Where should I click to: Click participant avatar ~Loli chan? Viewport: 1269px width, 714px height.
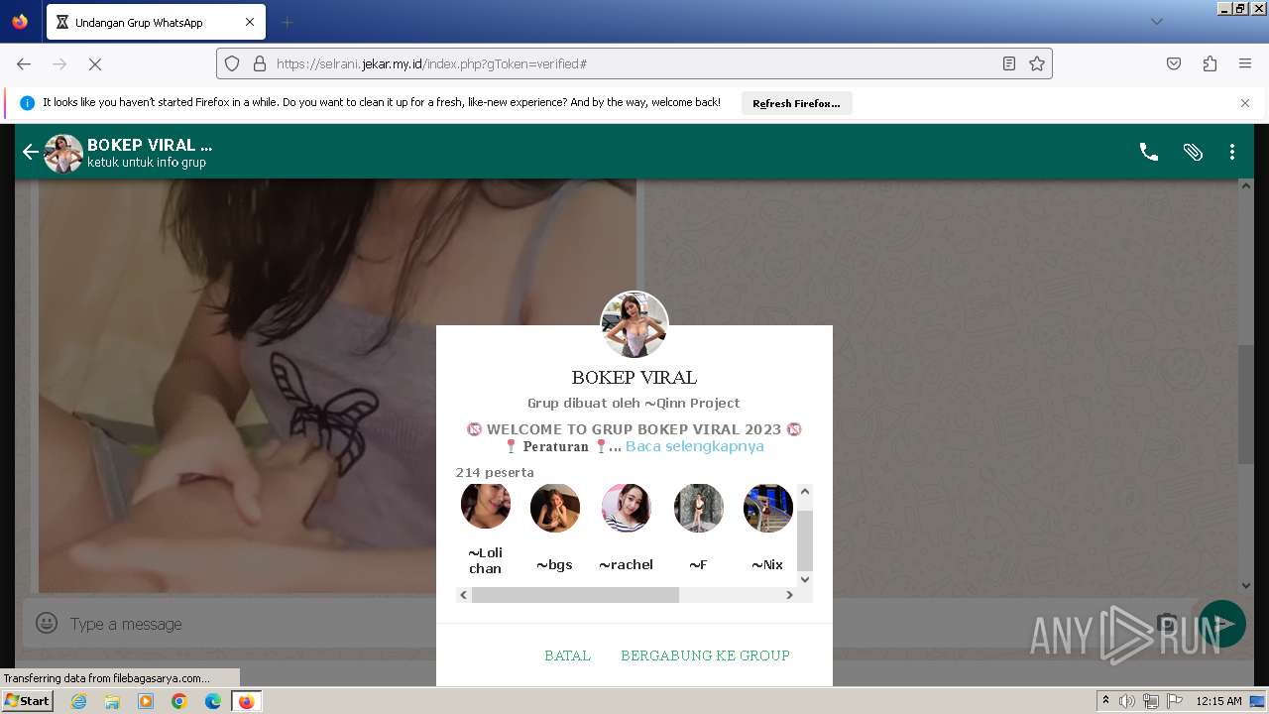[x=486, y=507]
